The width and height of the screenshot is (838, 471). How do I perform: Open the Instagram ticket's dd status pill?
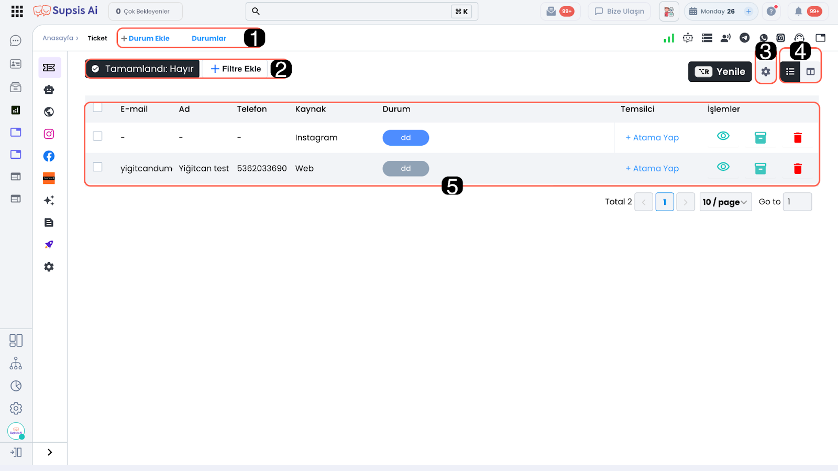(405, 138)
